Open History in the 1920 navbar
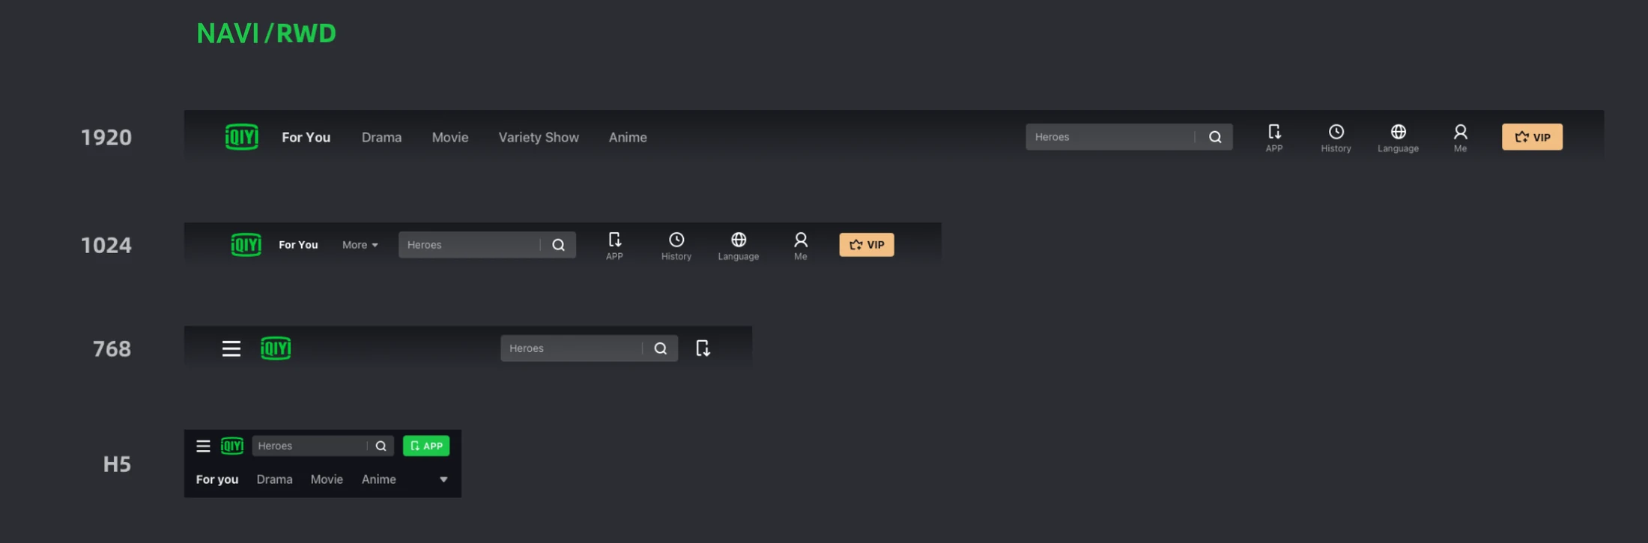The height and width of the screenshot is (543, 1648). tap(1336, 138)
